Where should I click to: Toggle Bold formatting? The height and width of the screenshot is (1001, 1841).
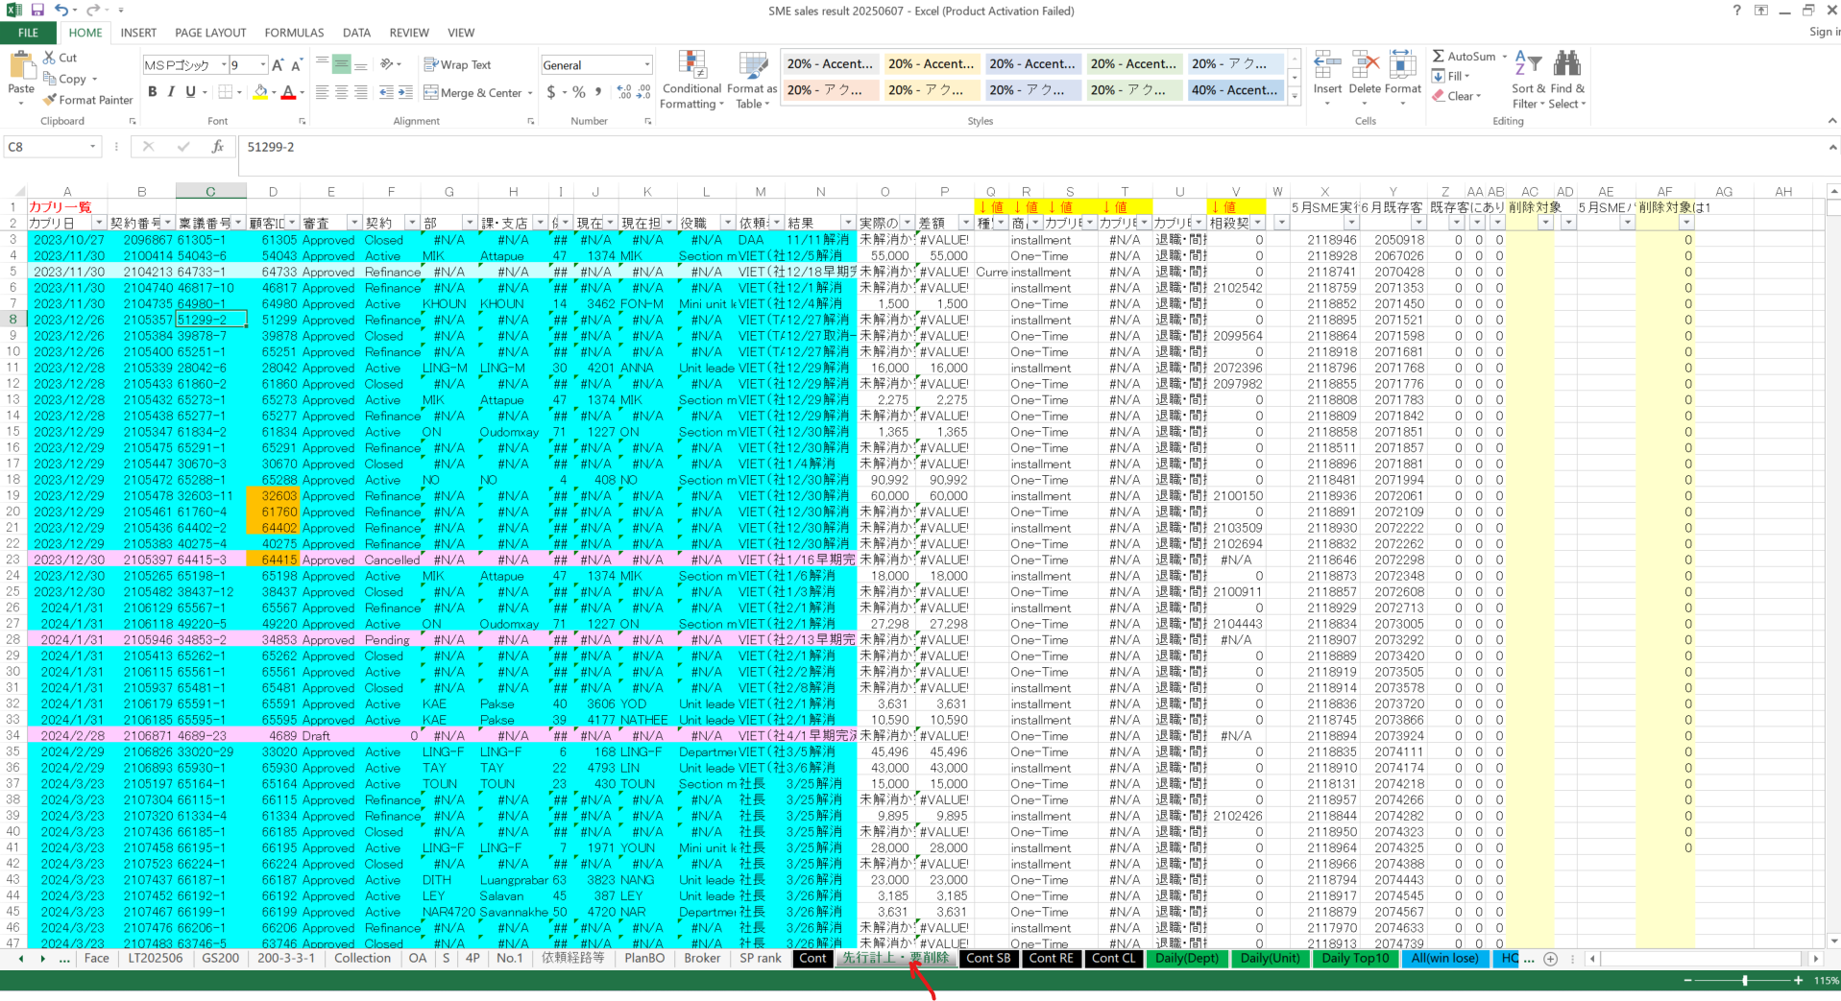click(x=152, y=92)
